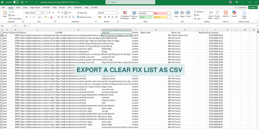
Task: Click the Decrease Decimal icon
Action: click(116, 17)
